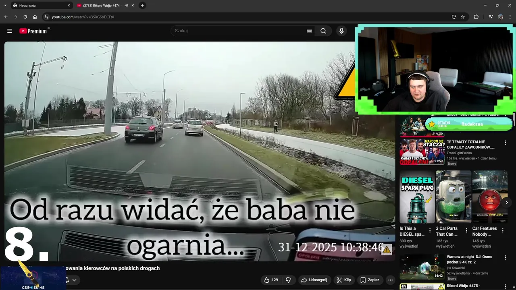Click the warning triangle icon in video
Viewport: 516px width, 290px height.
(387, 250)
